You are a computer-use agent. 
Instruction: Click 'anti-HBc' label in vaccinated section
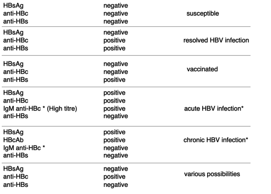pyautogui.click(x=15, y=72)
